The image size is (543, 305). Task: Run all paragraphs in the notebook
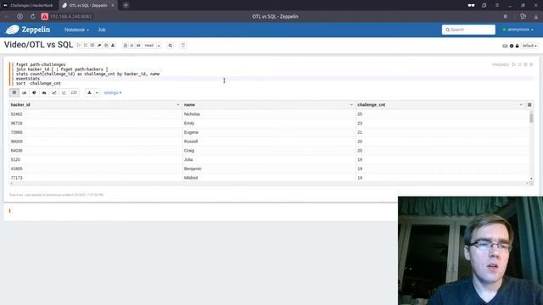pyautogui.click(x=79, y=45)
